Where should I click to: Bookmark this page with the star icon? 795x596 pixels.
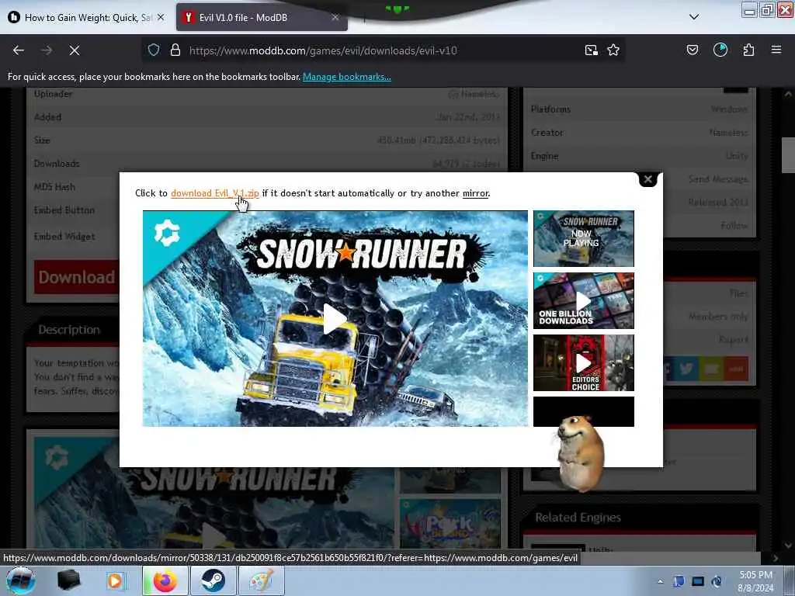(613, 50)
